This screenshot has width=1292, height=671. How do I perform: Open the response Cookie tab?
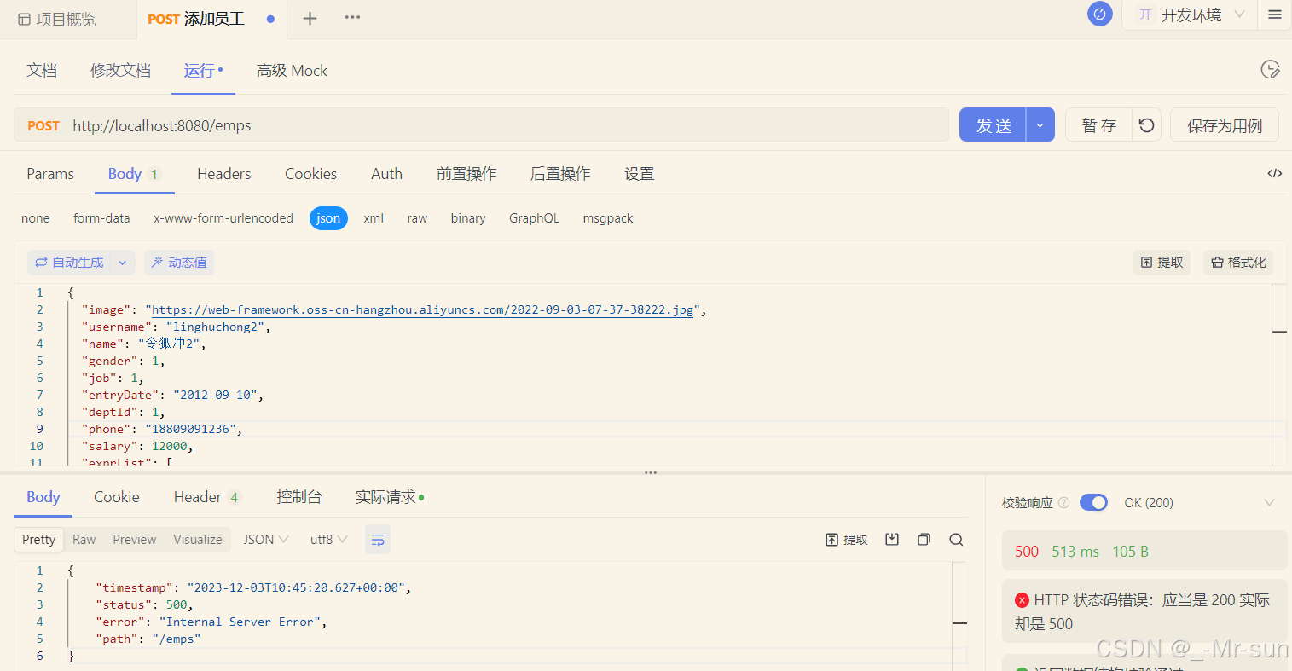pos(117,497)
